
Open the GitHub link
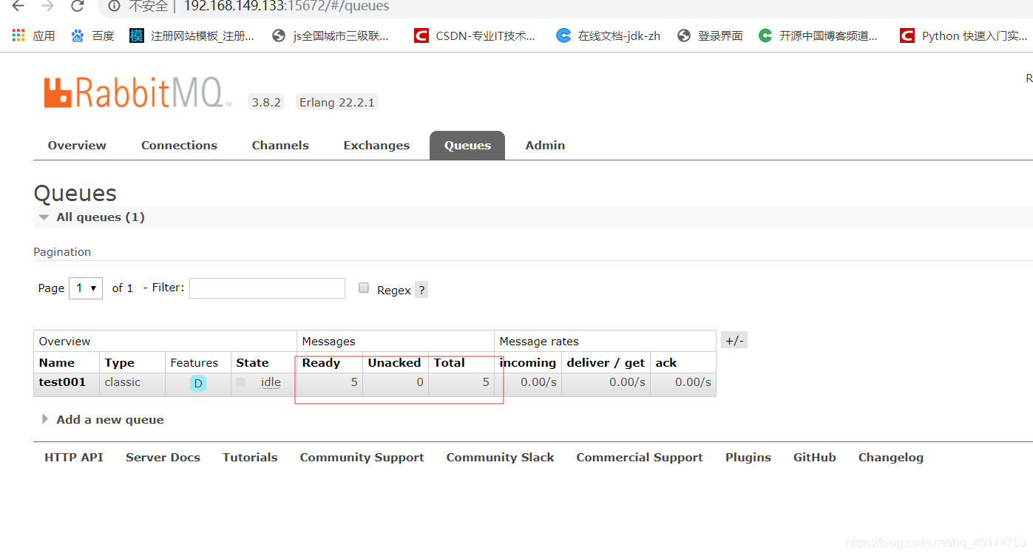[814, 457]
